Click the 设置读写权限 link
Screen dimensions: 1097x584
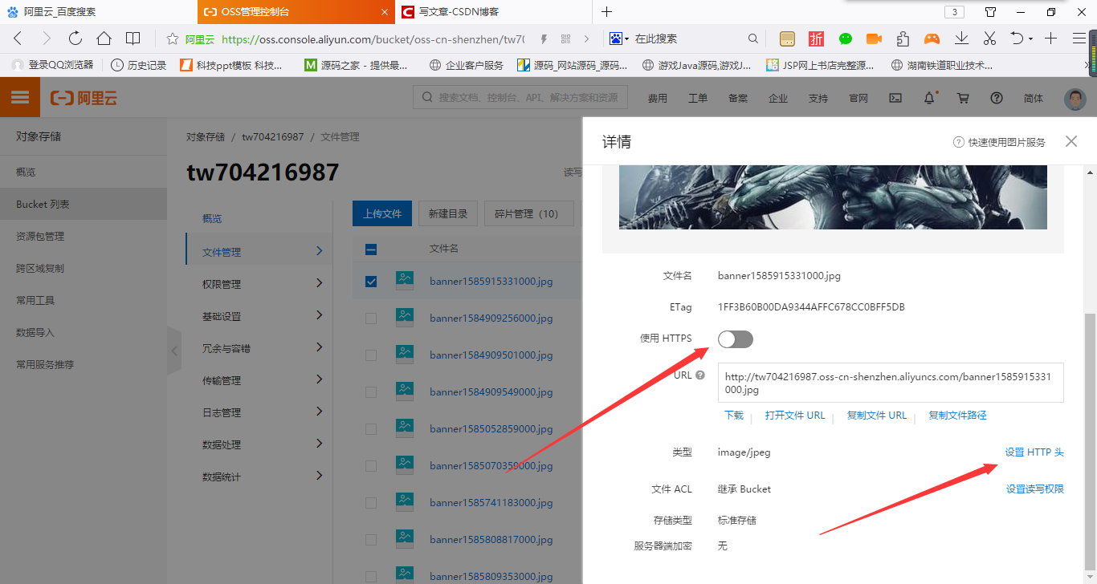pos(1035,489)
